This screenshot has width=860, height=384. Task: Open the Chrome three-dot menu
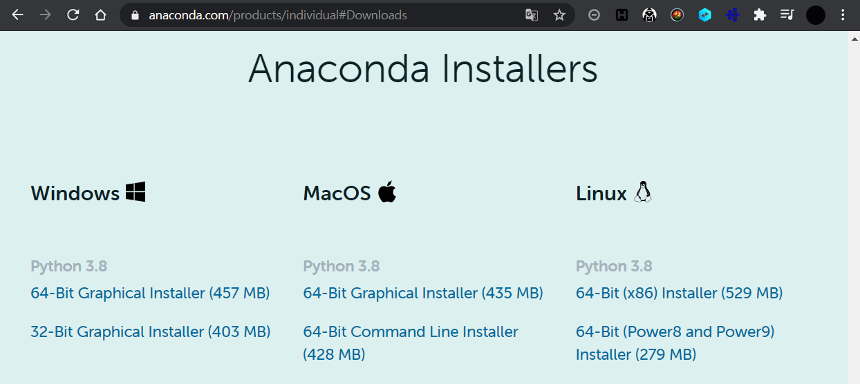pos(843,15)
